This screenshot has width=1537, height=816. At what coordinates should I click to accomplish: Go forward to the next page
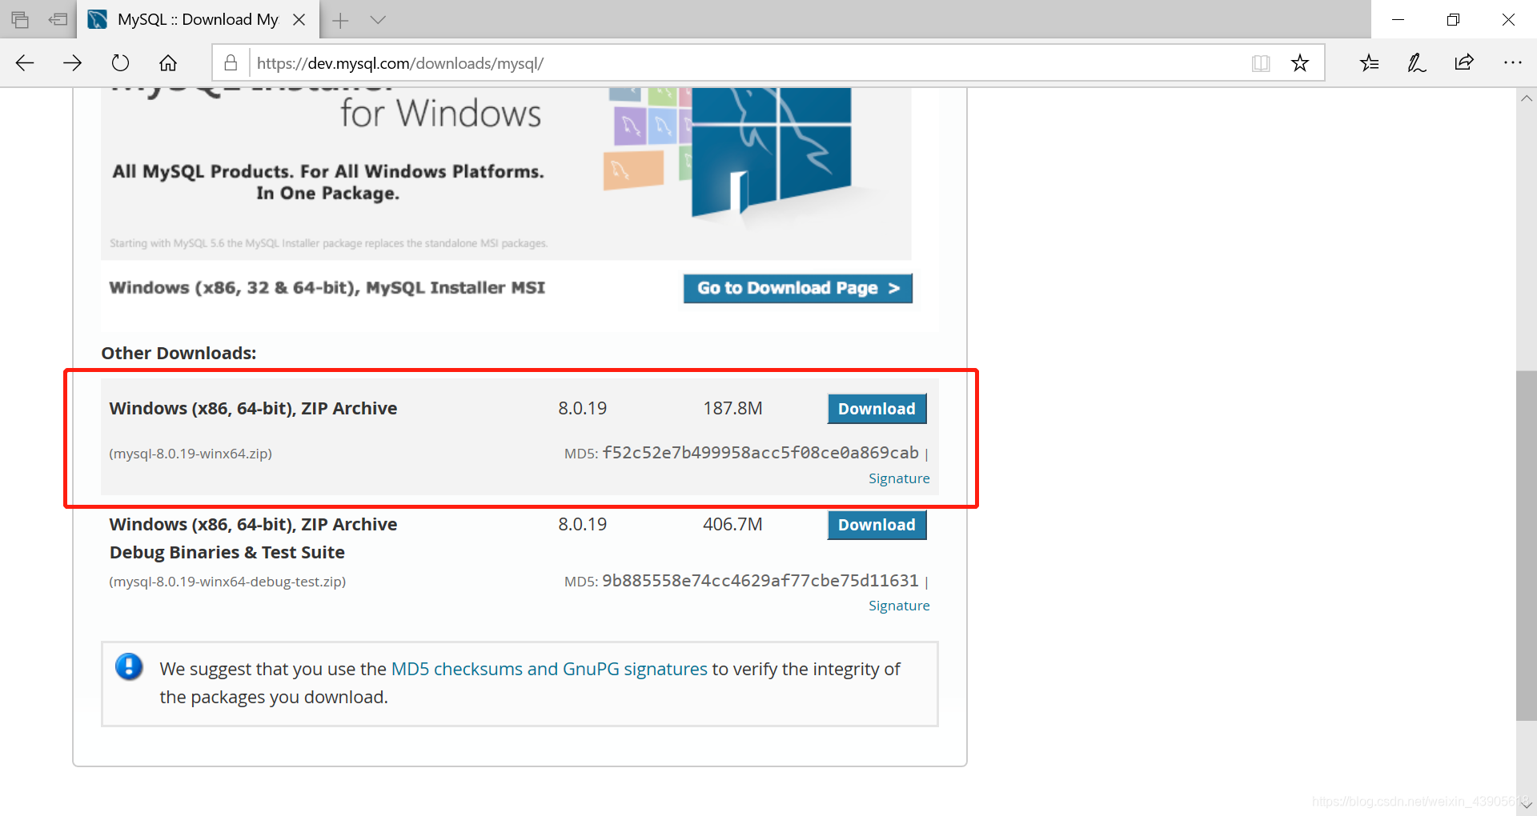[x=73, y=63]
